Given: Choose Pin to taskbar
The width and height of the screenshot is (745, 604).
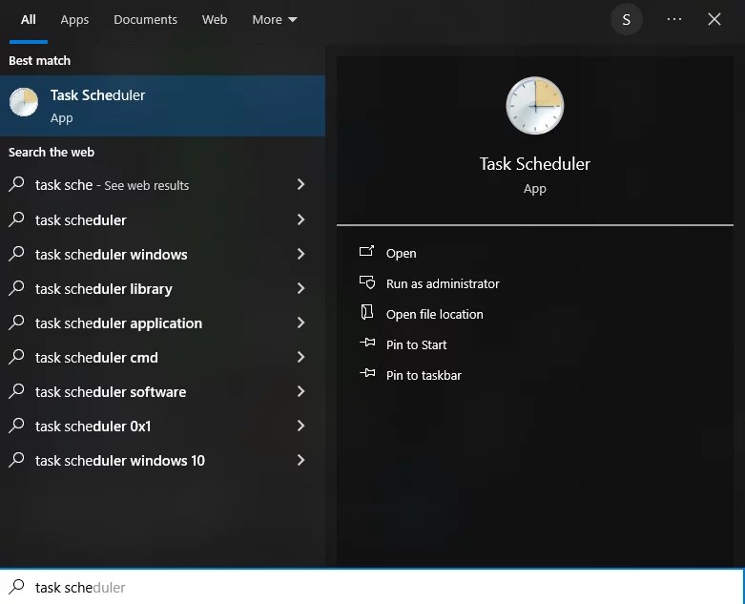Looking at the screenshot, I should [x=424, y=375].
